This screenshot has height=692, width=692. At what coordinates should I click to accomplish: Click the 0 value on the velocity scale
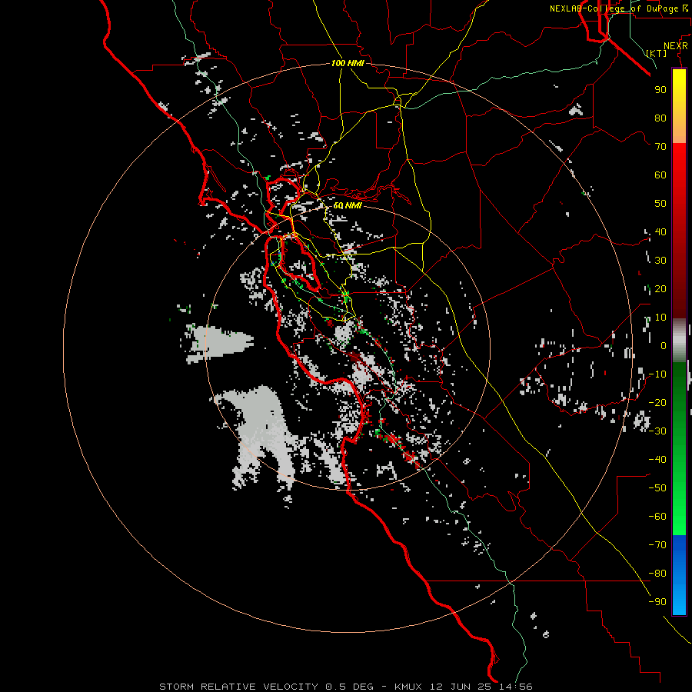(x=664, y=346)
